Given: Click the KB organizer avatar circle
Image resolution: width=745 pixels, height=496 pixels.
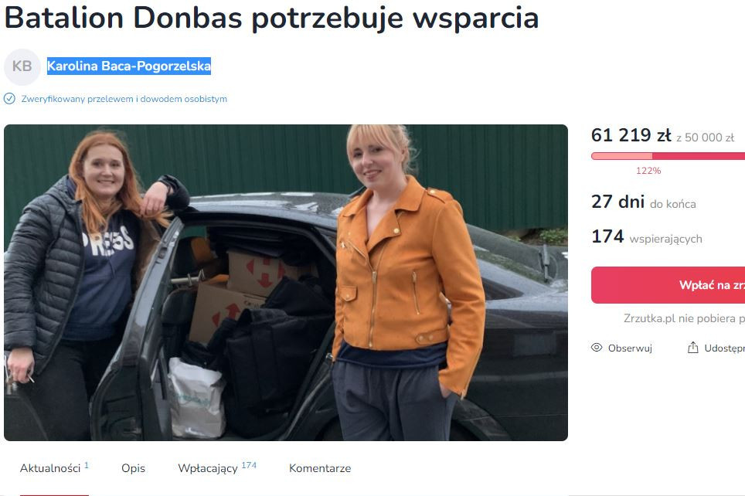Looking at the screenshot, I should coord(22,66).
